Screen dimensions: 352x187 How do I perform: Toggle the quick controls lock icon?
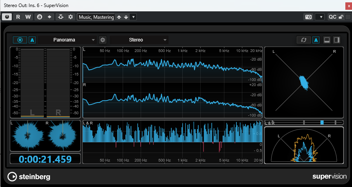tap(341, 17)
